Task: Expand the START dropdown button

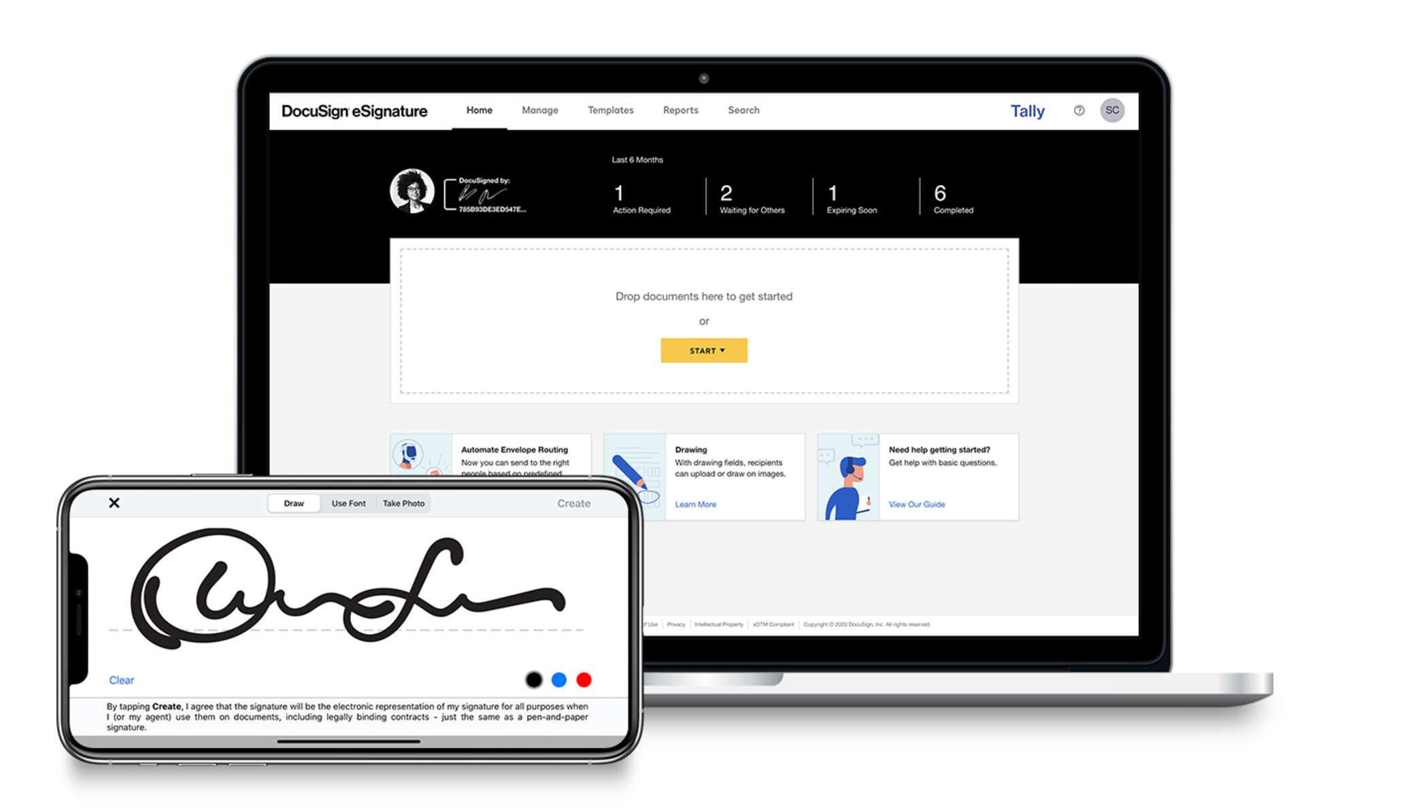Action: coord(705,350)
